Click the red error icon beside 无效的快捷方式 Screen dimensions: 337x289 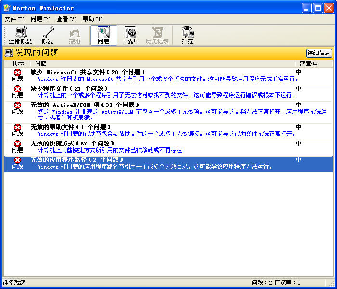pyautogui.click(x=17, y=144)
